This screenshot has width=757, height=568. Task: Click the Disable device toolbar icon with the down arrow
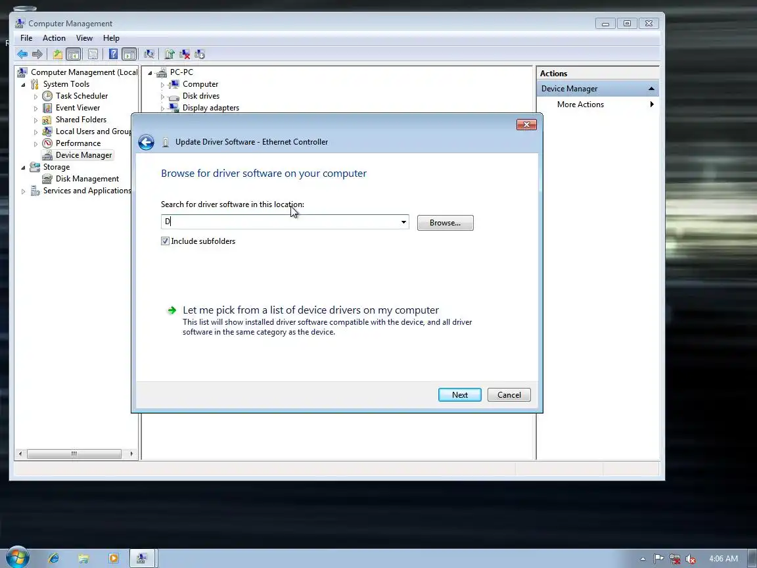click(199, 54)
